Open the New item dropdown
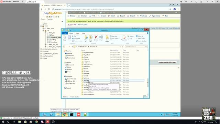This screenshot has width=220, height=124. pyautogui.click(x=114, y=36)
